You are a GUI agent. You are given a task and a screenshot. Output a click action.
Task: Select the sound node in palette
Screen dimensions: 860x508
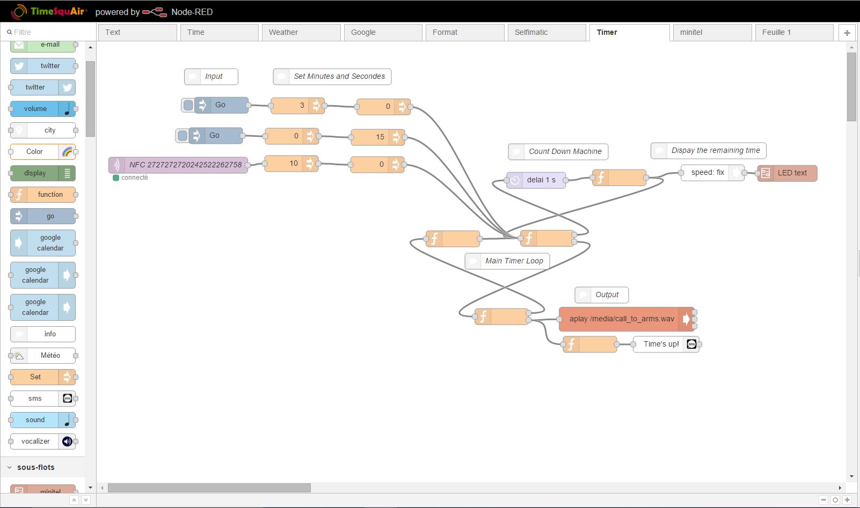click(43, 420)
